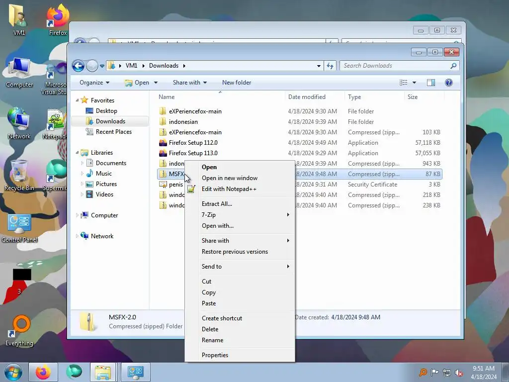Click New folder in the toolbar
The height and width of the screenshot is (382, 509).
pyautogui.click(x=237, y=83)
